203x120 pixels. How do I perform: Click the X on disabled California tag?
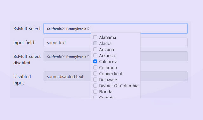click(63, 56)
